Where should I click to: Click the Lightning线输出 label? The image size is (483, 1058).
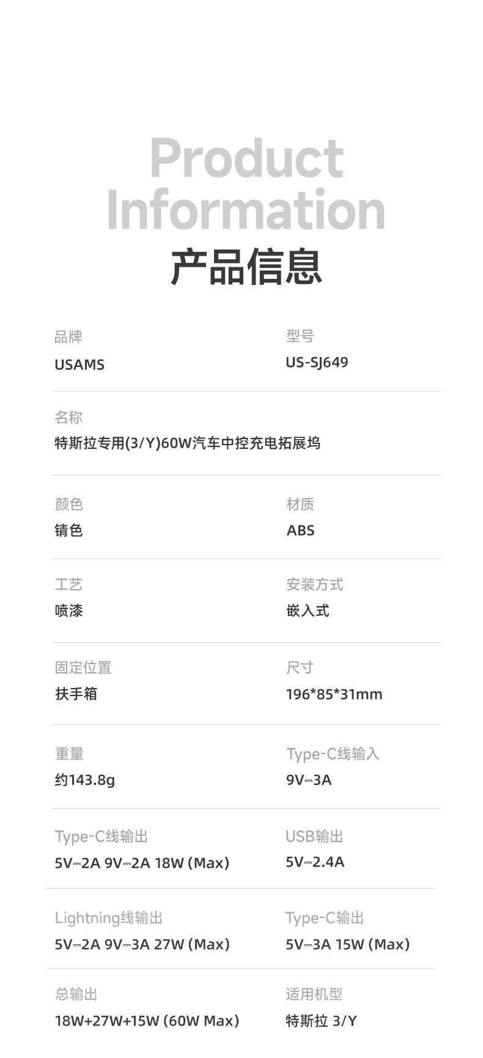tap(108, 917)
